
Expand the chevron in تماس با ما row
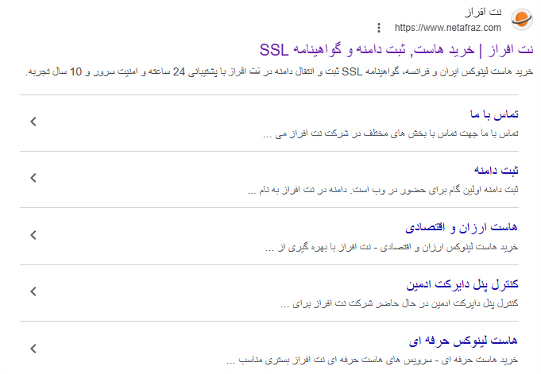33,121
